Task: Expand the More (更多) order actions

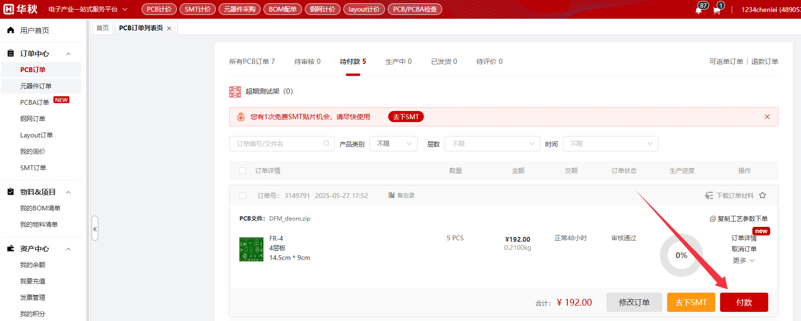Action: click(744, 260)
